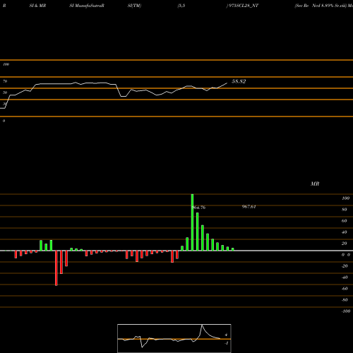Click the 40 label on MR axis
353x353 pixels.
[x=345, y=232]
